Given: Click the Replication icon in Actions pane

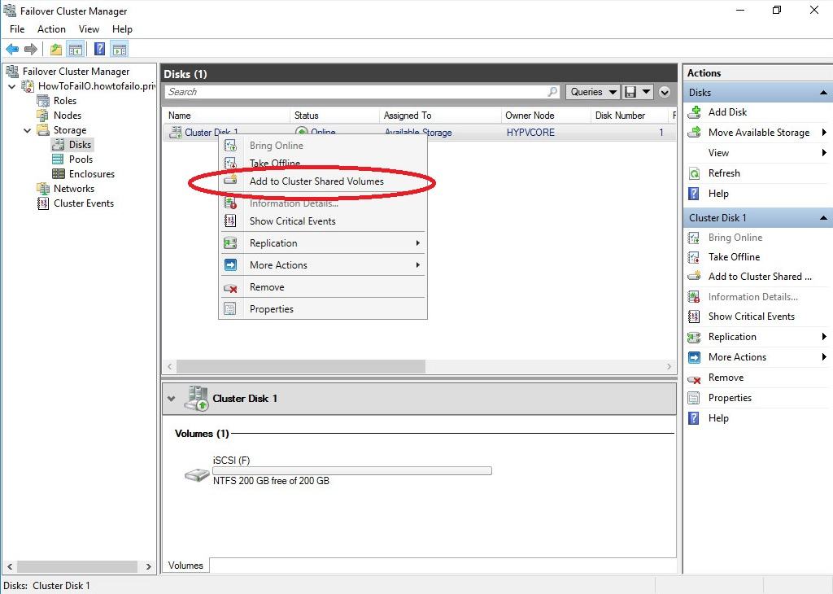Looking at the screenshot, I should pyautogui.click(x=694, y=337).
